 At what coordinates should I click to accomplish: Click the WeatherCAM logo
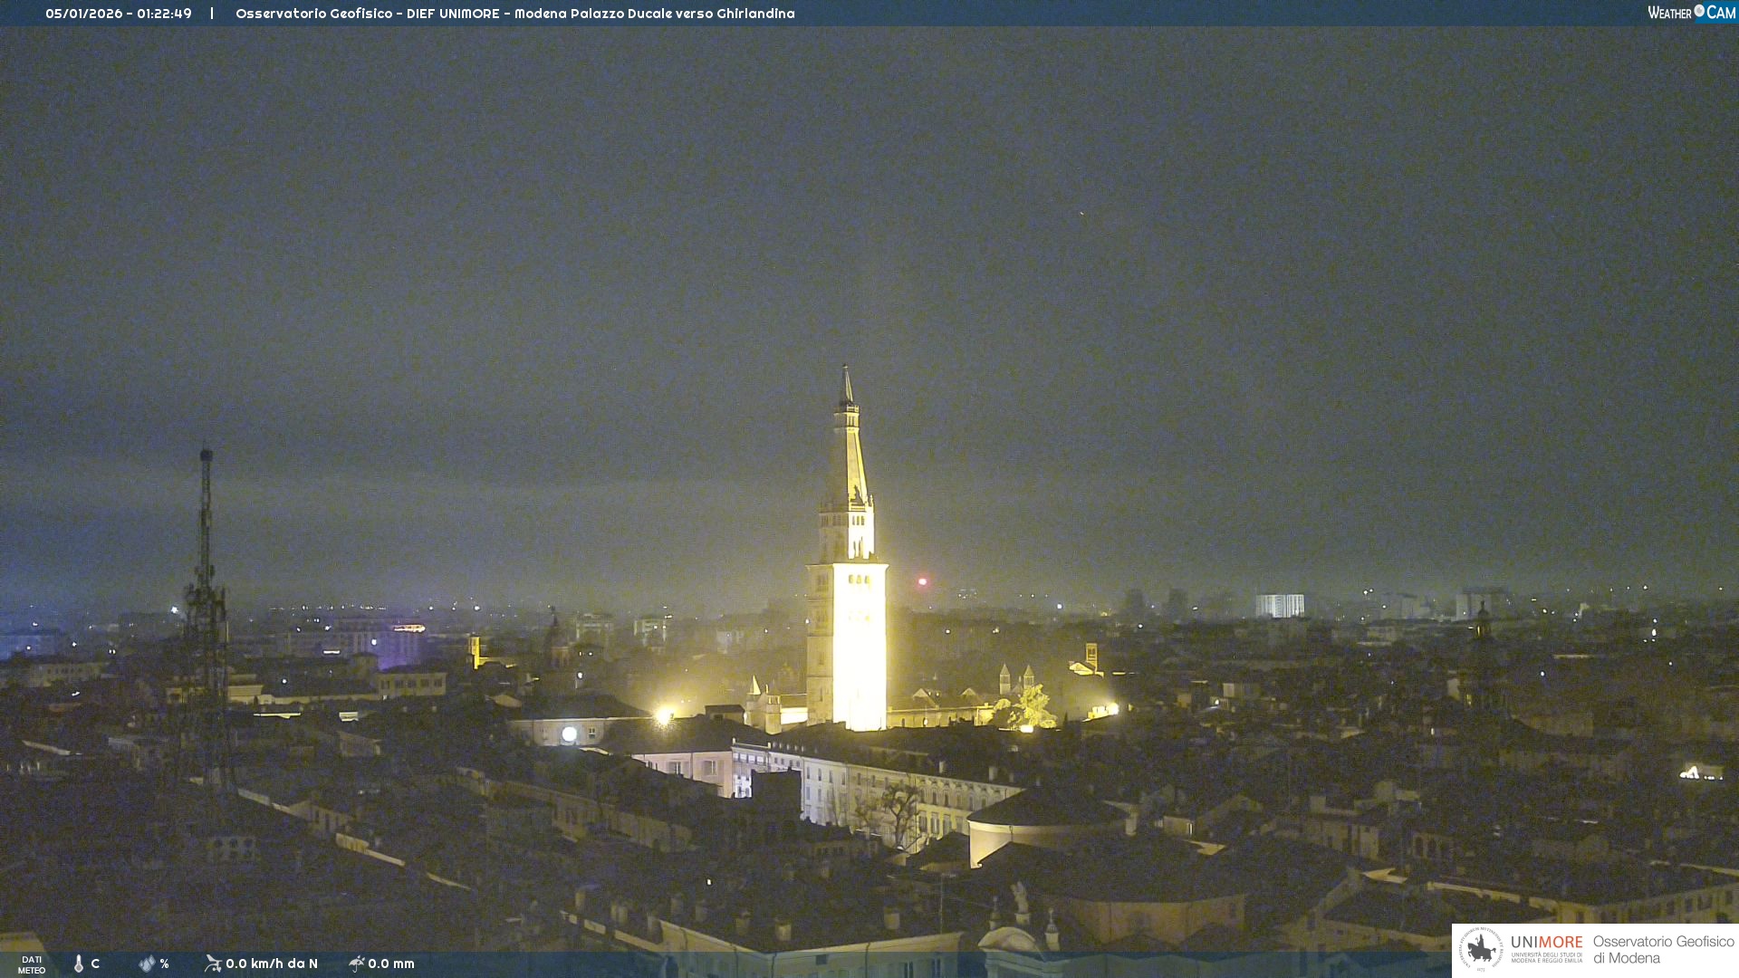(x=1691, y=13)
